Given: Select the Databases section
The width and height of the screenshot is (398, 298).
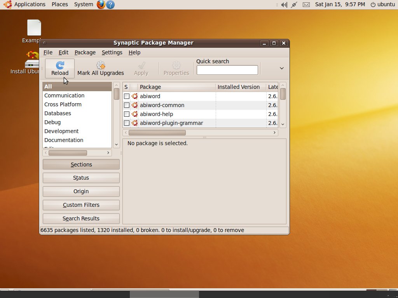Looking at the screenshot, I should [77, 113].
